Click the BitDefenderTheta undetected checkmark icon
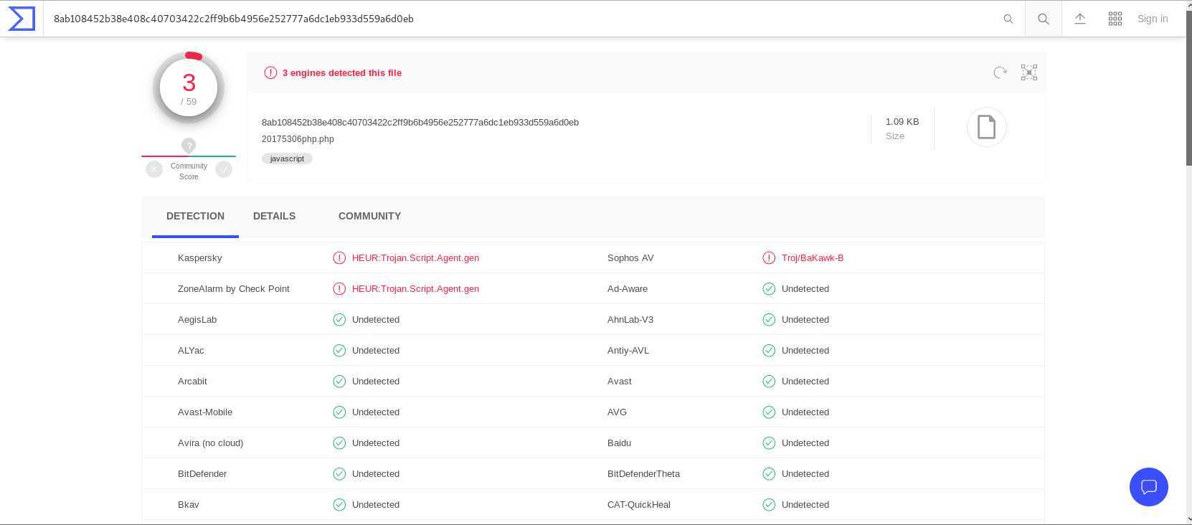Image resolution: width=1192 pixels, height=525 pixels. click(769, 473)
